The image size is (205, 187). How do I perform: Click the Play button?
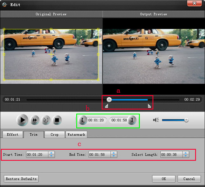pos(22,120)
